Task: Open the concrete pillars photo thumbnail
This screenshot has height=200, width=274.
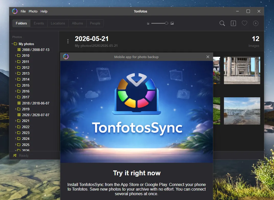Action: click(x=242, y=70)
